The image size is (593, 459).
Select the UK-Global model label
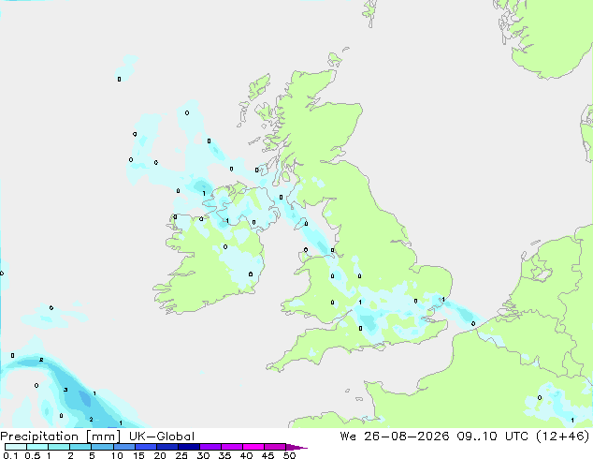(x=162, y=437)
